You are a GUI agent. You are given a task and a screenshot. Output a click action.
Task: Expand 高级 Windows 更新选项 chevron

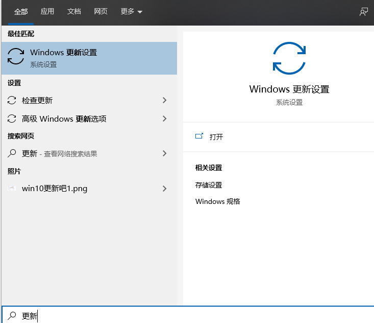(x=164, y=119)
